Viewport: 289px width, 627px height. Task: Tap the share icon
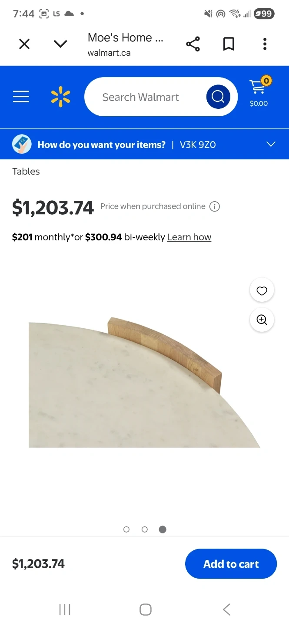click(x=193, y=44)
